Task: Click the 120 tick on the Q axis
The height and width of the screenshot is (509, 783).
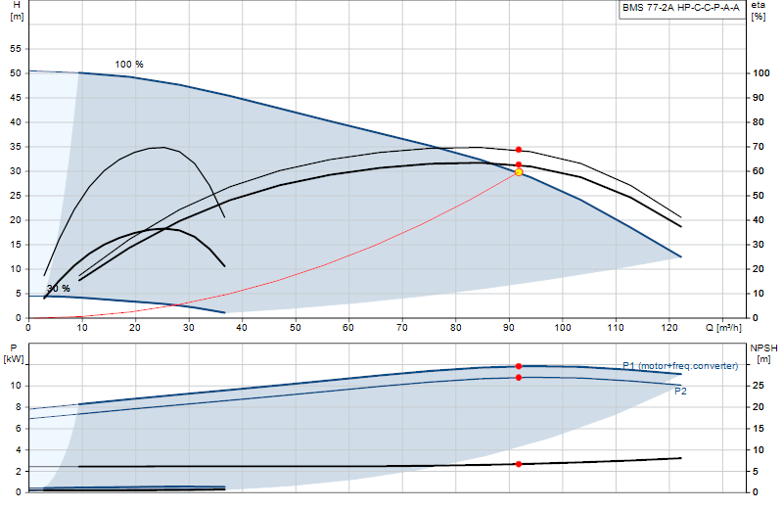Action: 669,328
